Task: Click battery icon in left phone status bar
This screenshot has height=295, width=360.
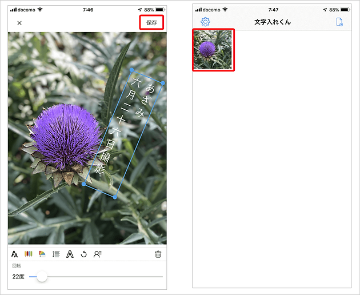Action: (x=160, y=10)
